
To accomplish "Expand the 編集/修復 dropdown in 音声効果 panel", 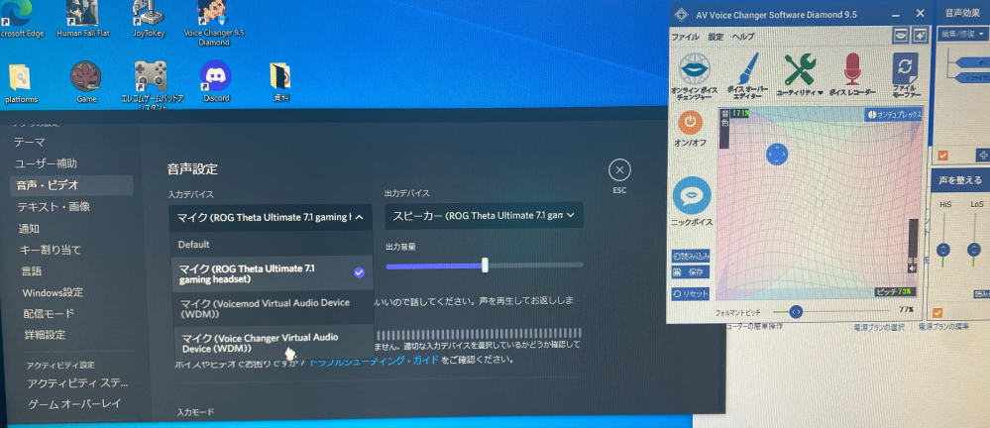I will [964, 34].
